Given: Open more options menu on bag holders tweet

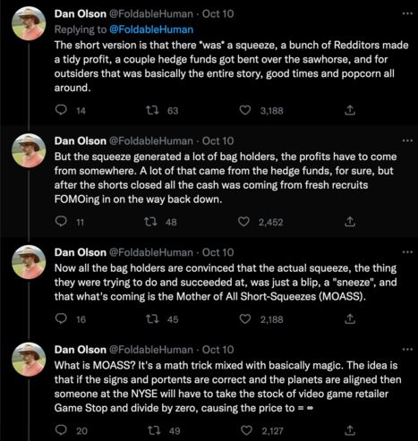Looking at the screenshot, I should coord(407,140).
